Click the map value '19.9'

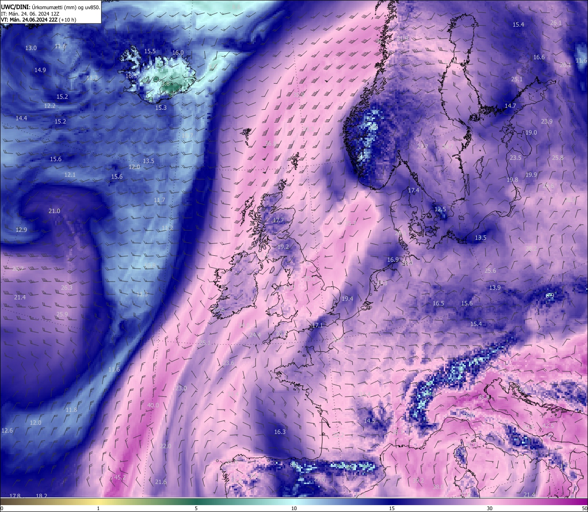[x=531, y=174]
